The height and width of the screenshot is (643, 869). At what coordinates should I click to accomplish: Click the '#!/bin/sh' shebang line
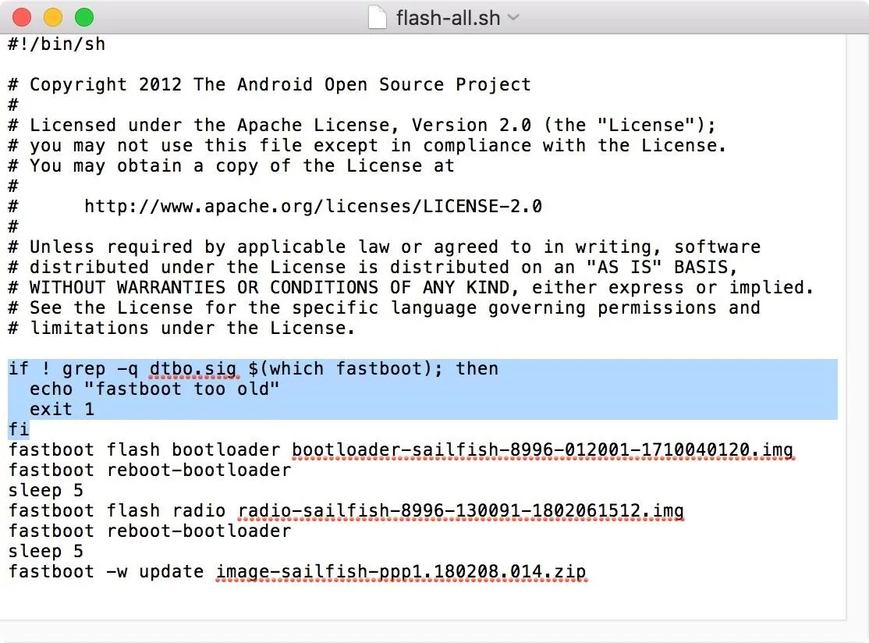coord(56,44)
